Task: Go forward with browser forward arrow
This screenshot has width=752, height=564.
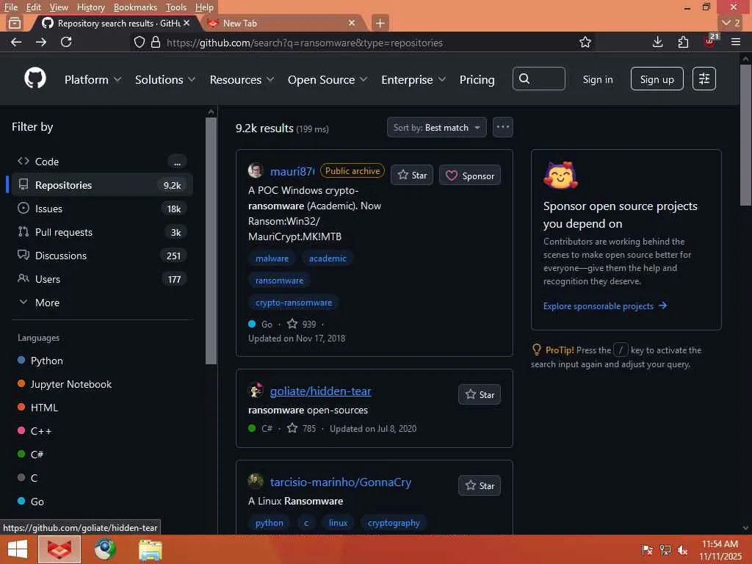Action: coord(41,42)
